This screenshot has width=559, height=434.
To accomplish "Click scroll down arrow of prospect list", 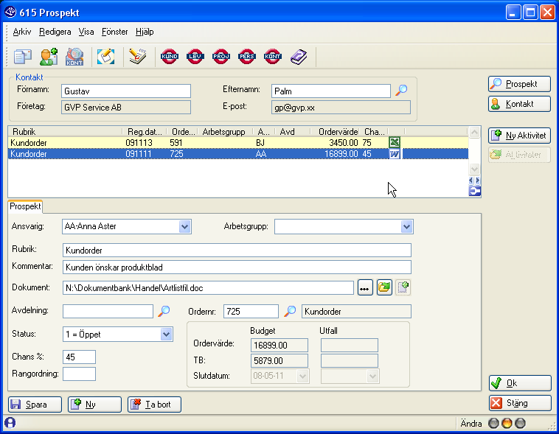I will point(474,169).
